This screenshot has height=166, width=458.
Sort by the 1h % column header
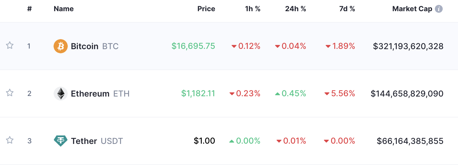pos(253,9)
